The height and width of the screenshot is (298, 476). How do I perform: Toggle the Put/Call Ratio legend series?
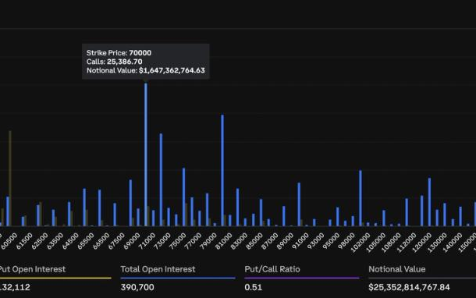pos(272,269)
